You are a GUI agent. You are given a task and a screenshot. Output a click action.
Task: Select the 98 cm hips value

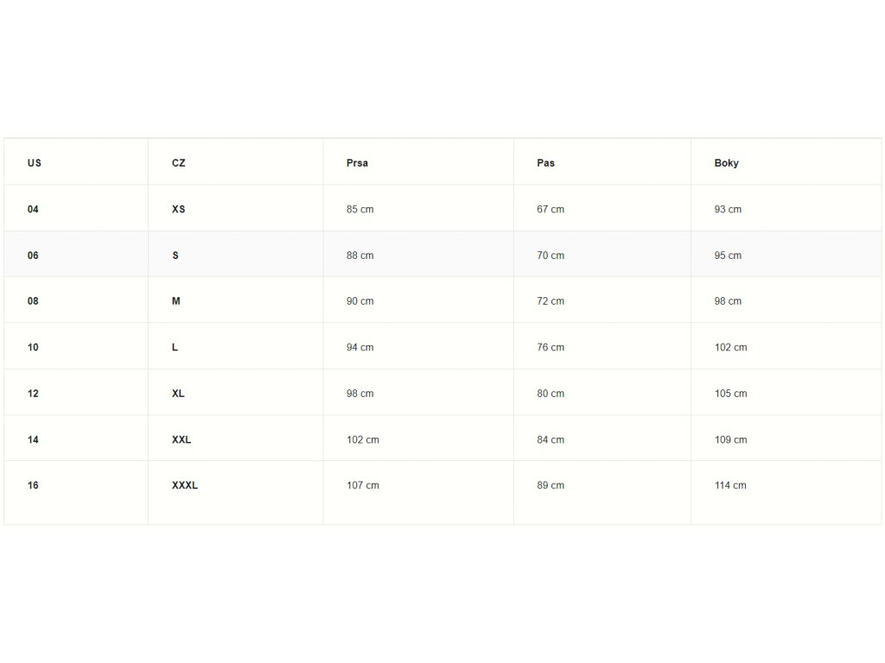[x=728, y=301]
